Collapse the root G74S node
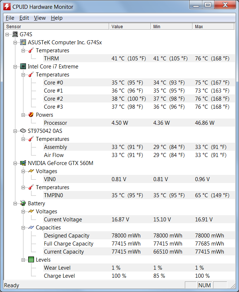The height and width of the screenshot is (292, 239). pyautogui.click(x=7, y=34)
